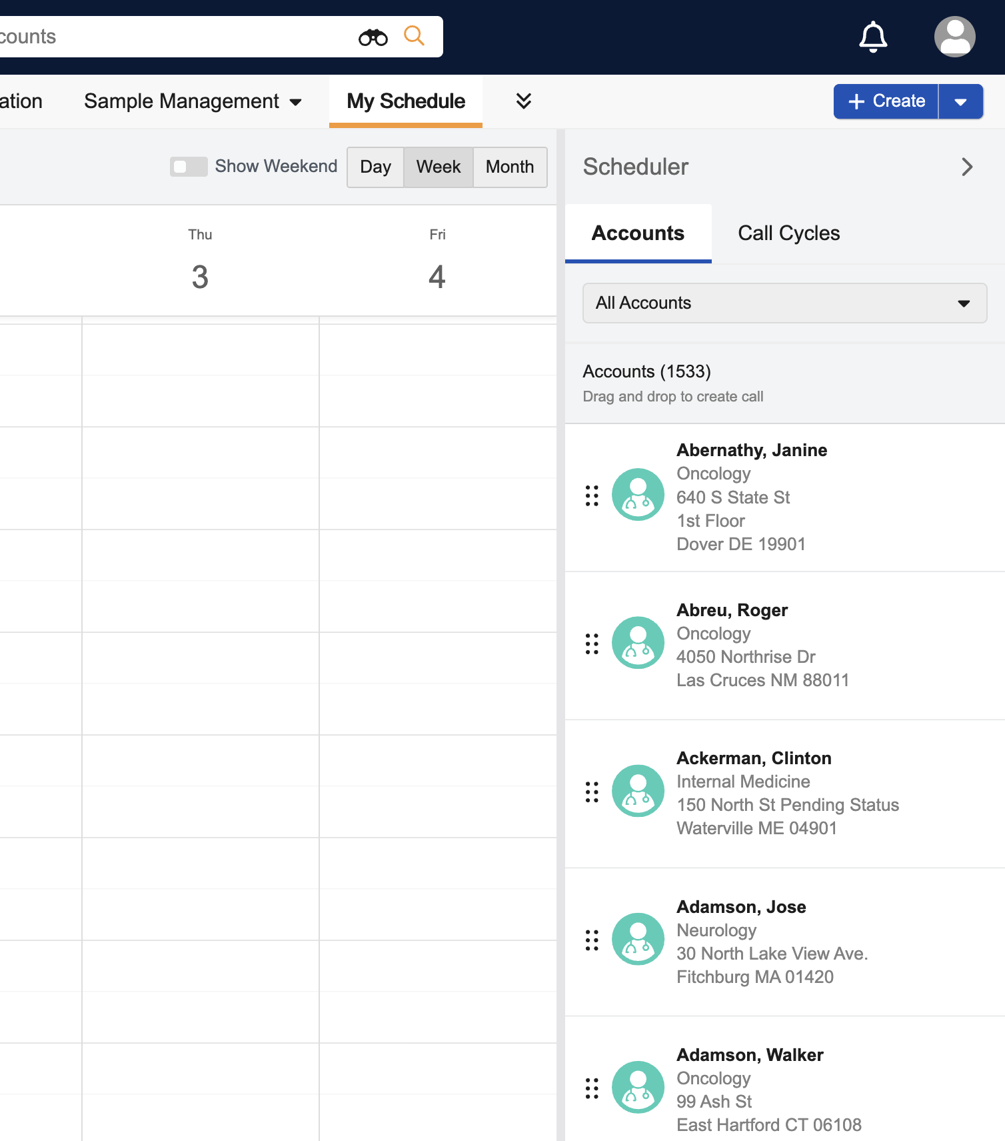
Task: Click the binoculars advanced search icon
Action: pos(373,37)
